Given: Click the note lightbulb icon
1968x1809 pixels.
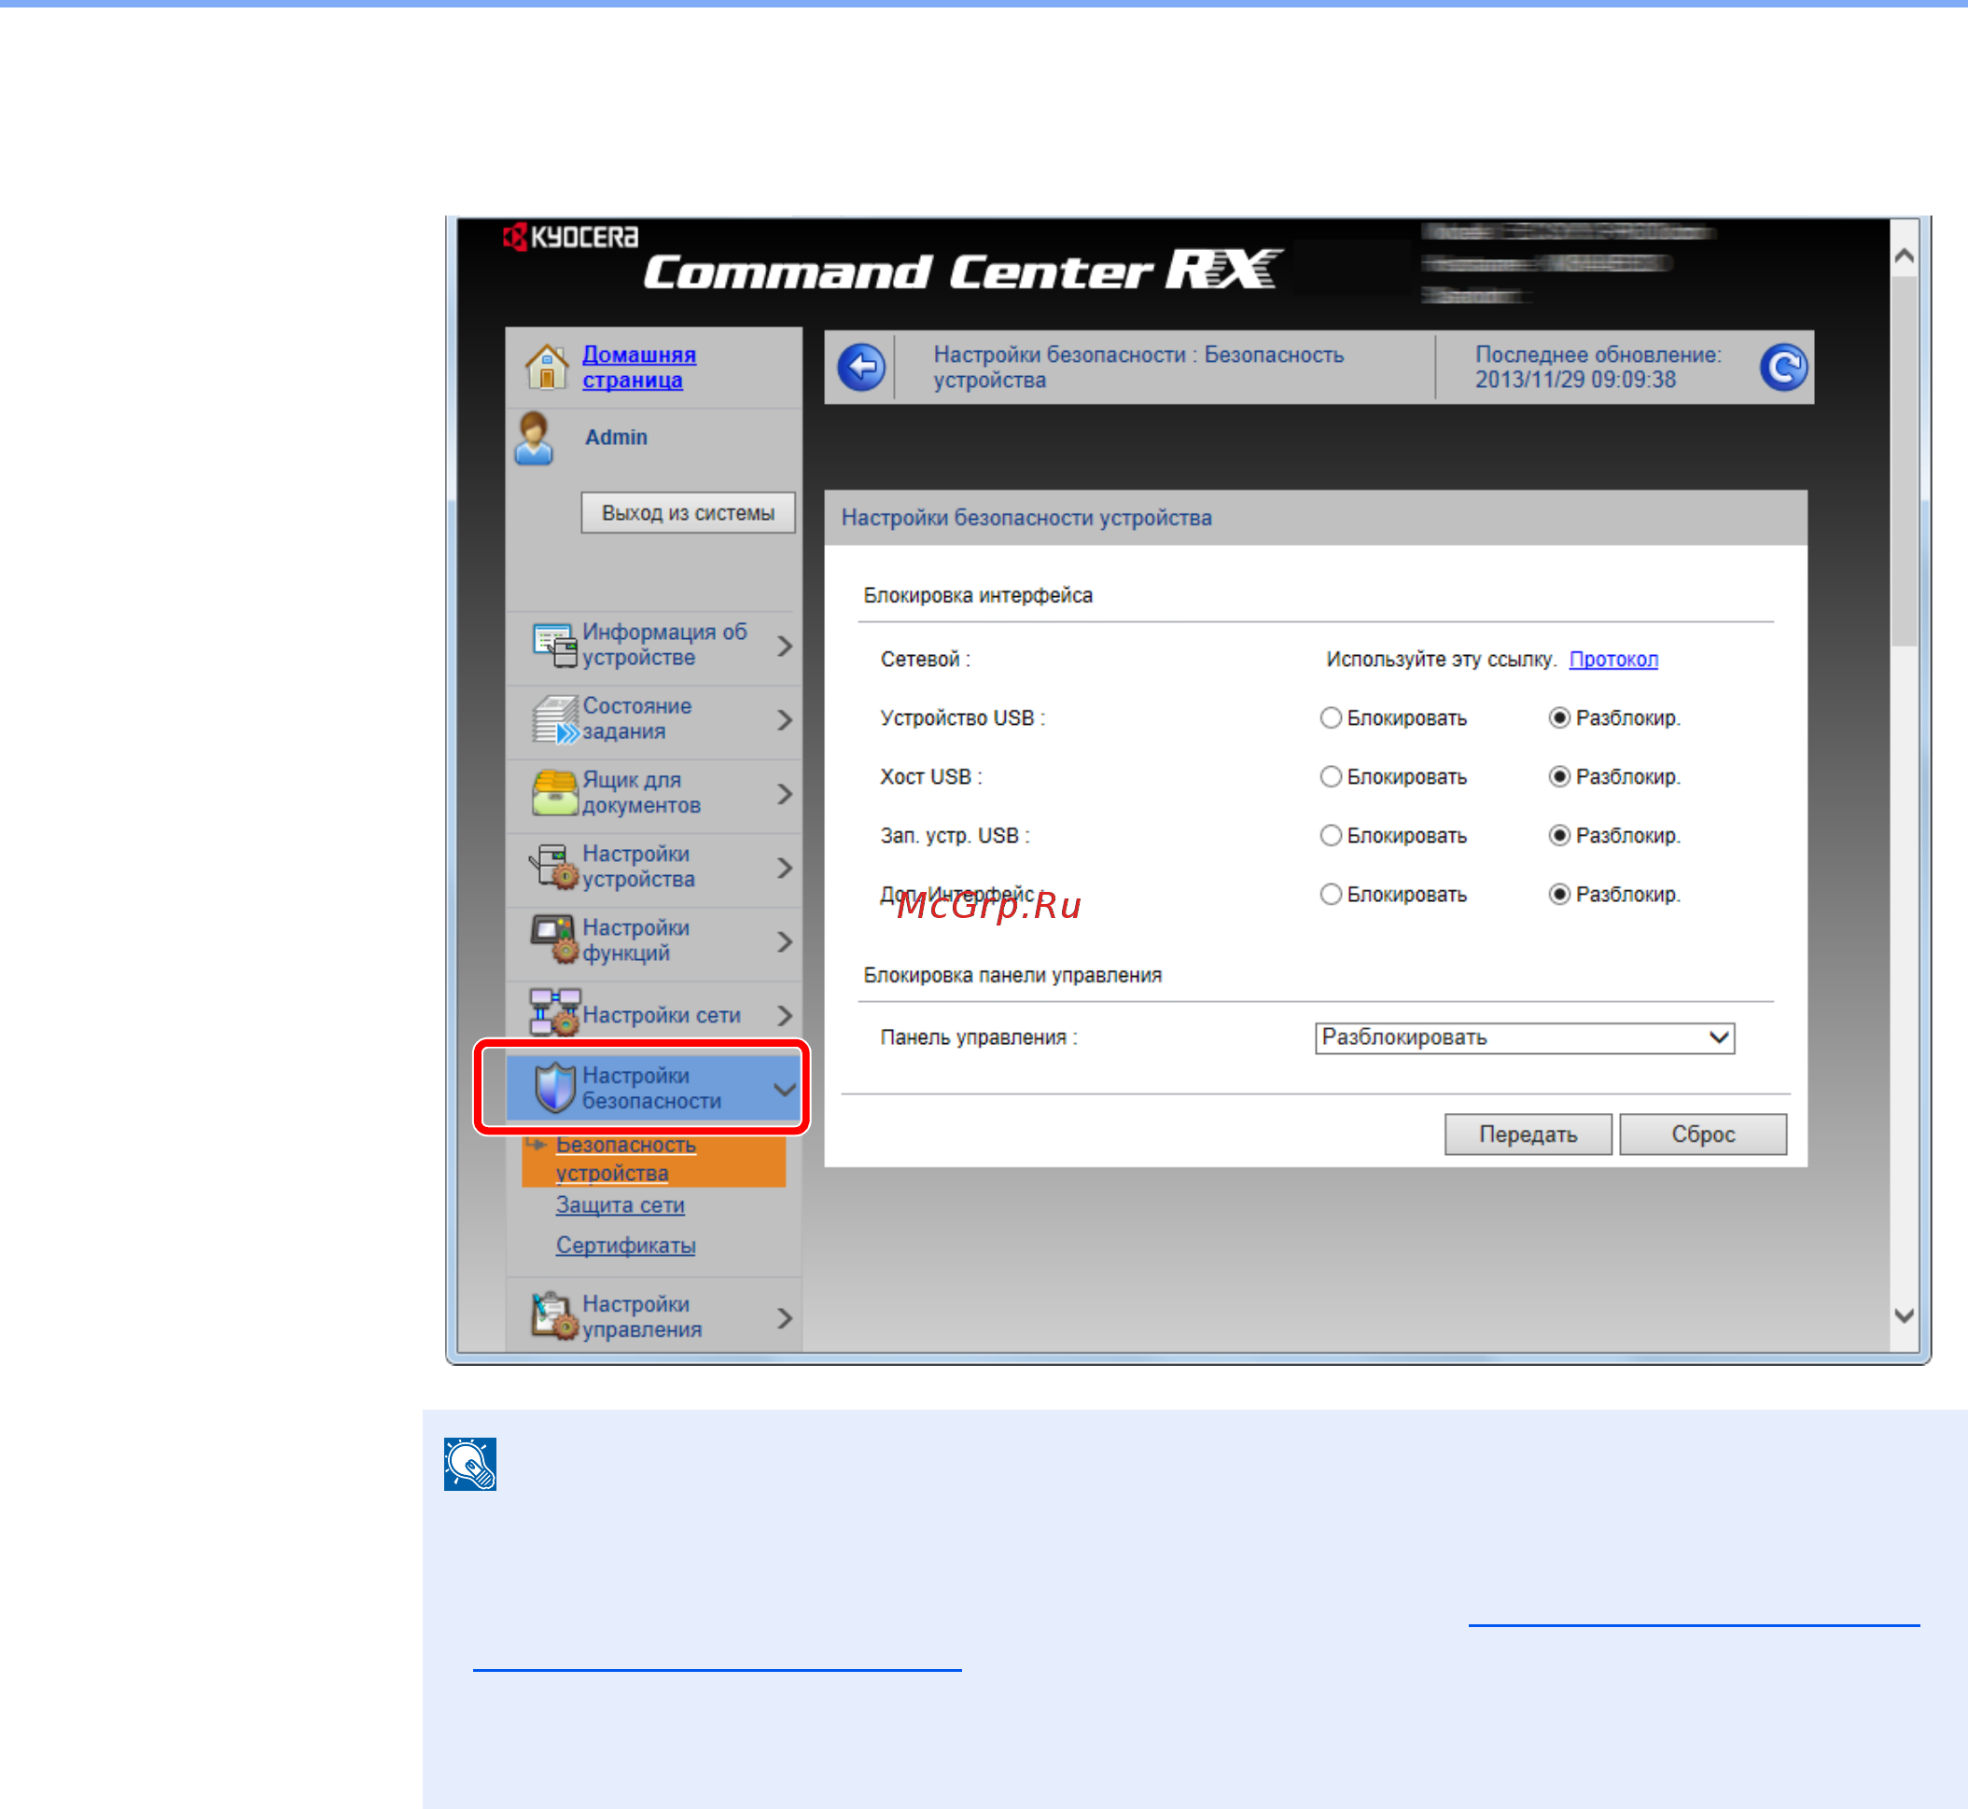Looking at the screenshot, I should [470, 1465].
